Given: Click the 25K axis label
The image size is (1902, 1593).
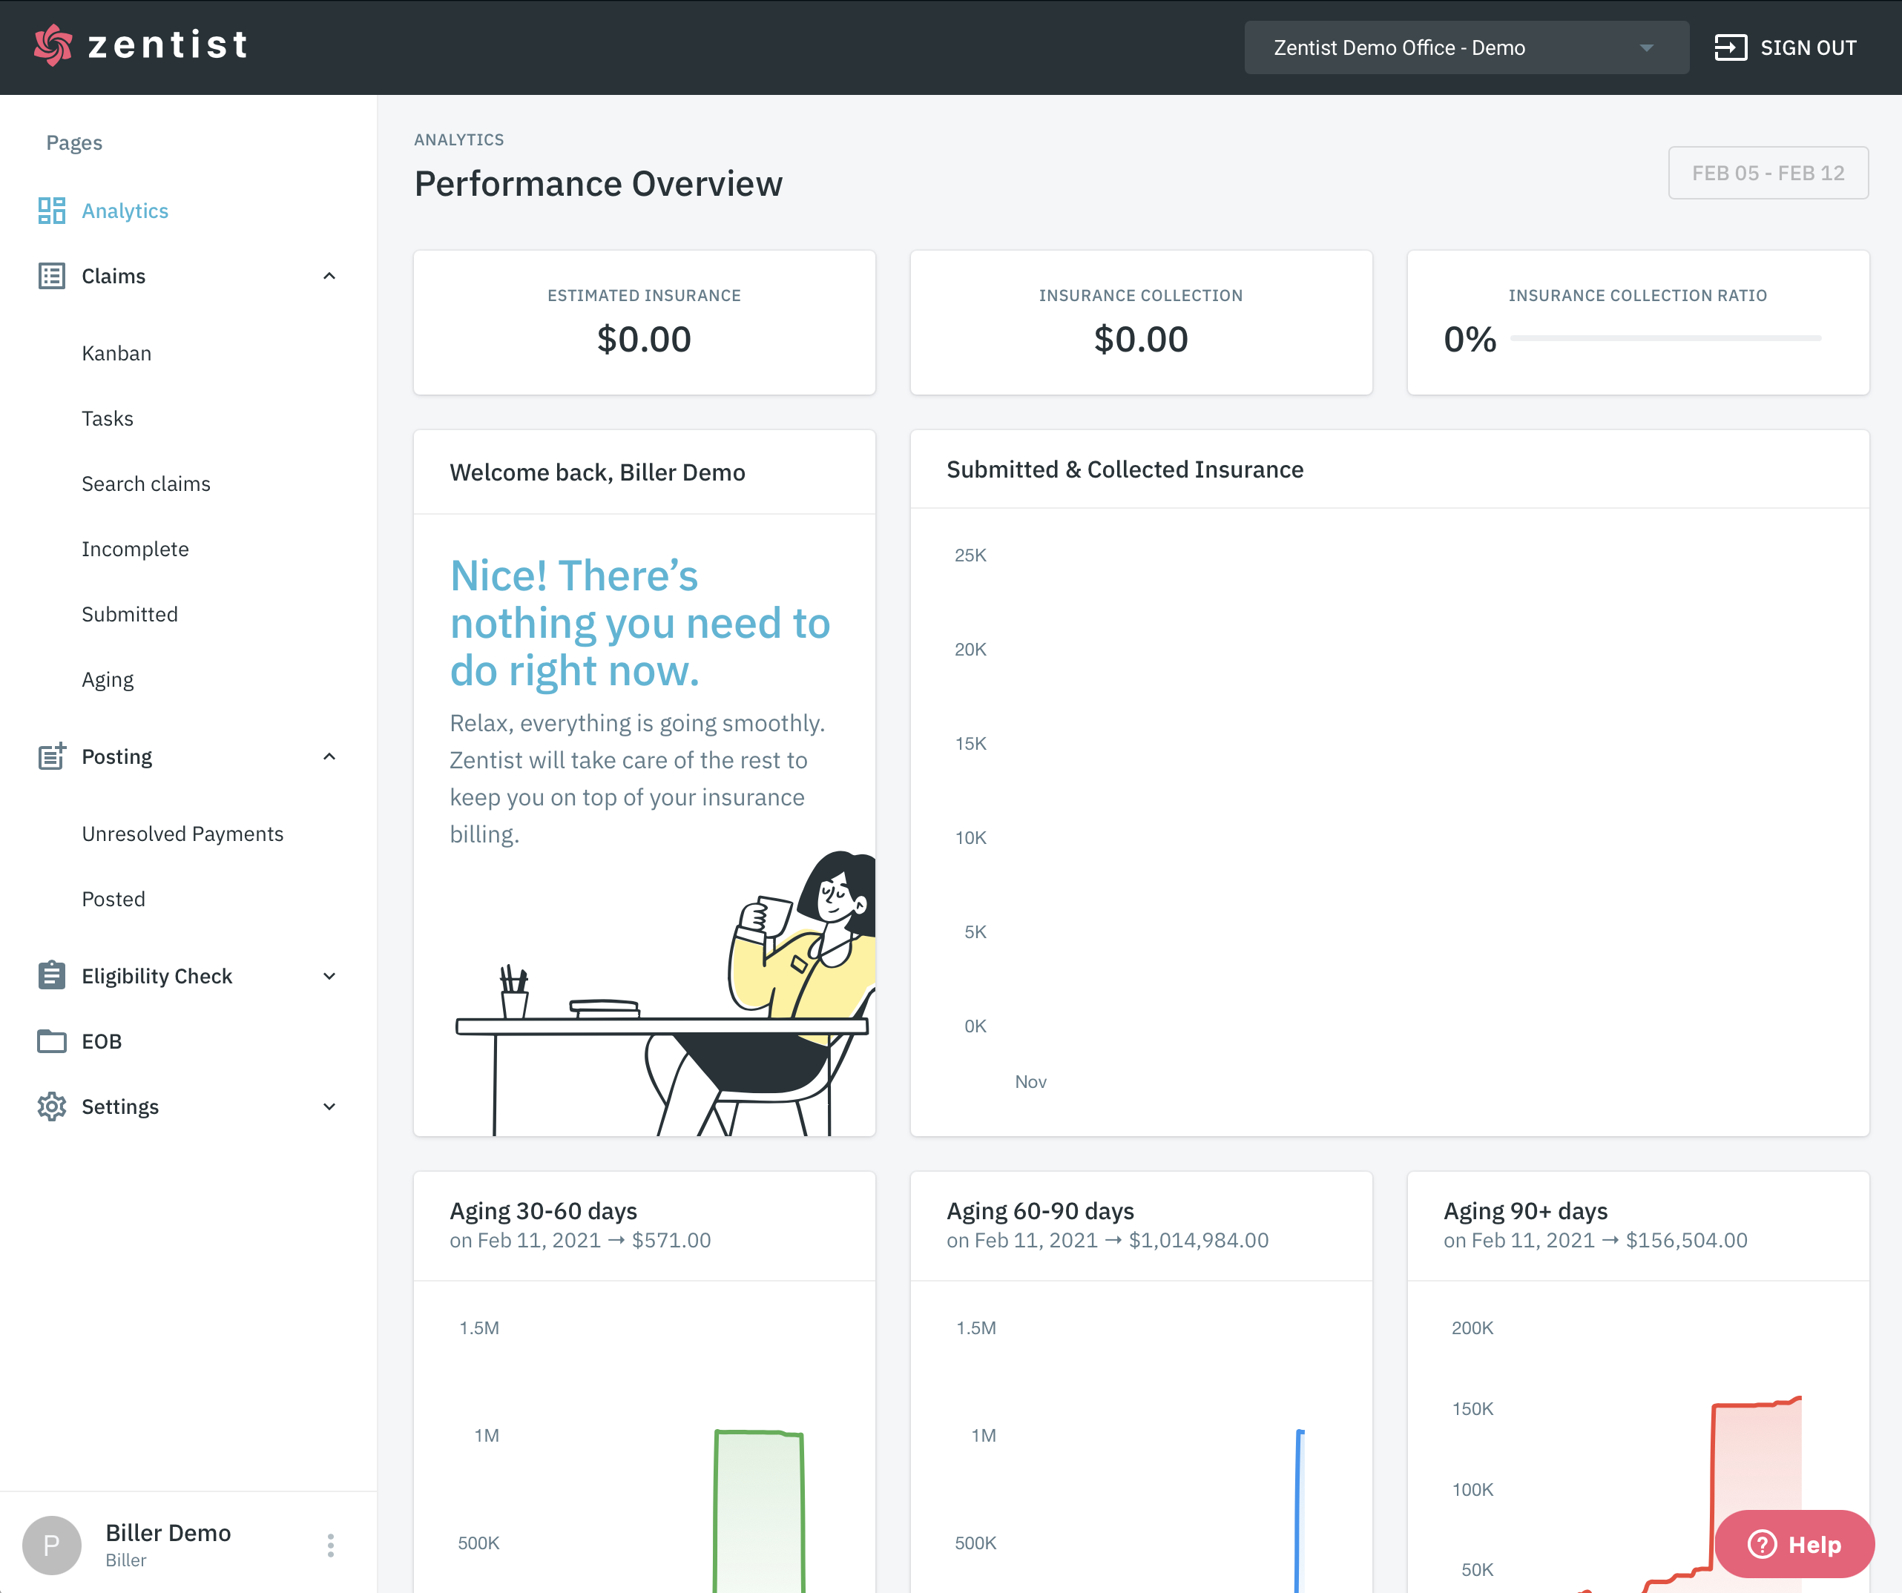Looking at the screenshot, I should 970,555.
